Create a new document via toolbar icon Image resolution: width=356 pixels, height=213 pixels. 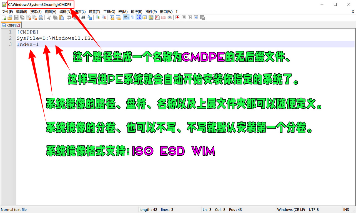(x=4, y=17)
